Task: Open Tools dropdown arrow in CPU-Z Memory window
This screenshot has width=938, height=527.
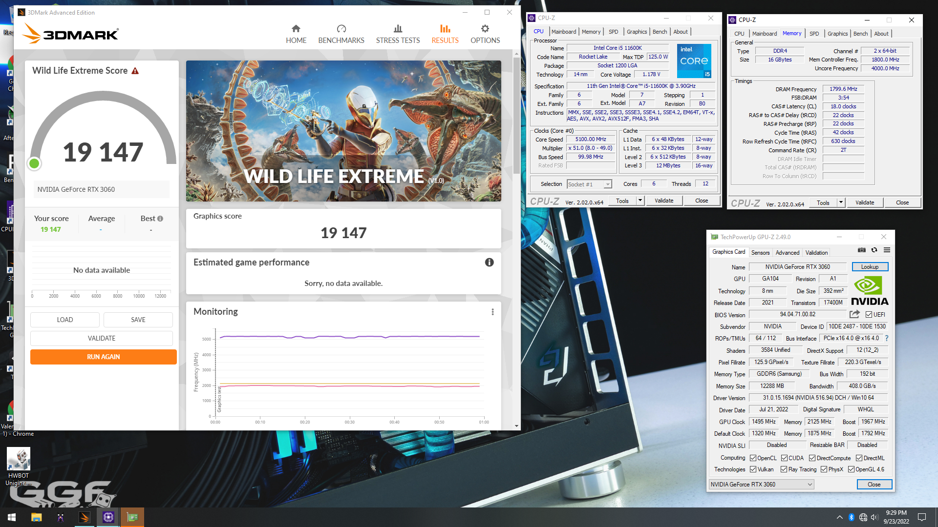Action: point(841,203)
